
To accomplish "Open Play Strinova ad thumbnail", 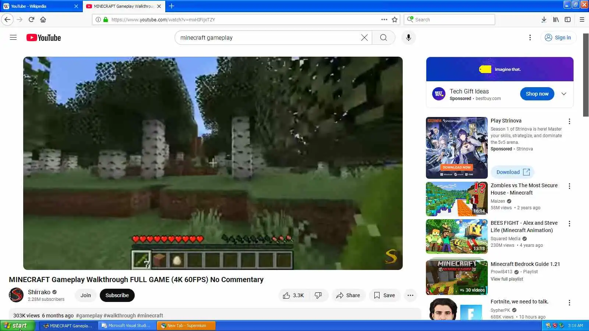I will click(x=456, y=148).
